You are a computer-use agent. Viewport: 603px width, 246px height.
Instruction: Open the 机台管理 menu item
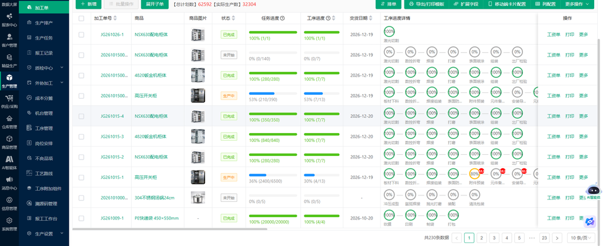coord(44,114)
